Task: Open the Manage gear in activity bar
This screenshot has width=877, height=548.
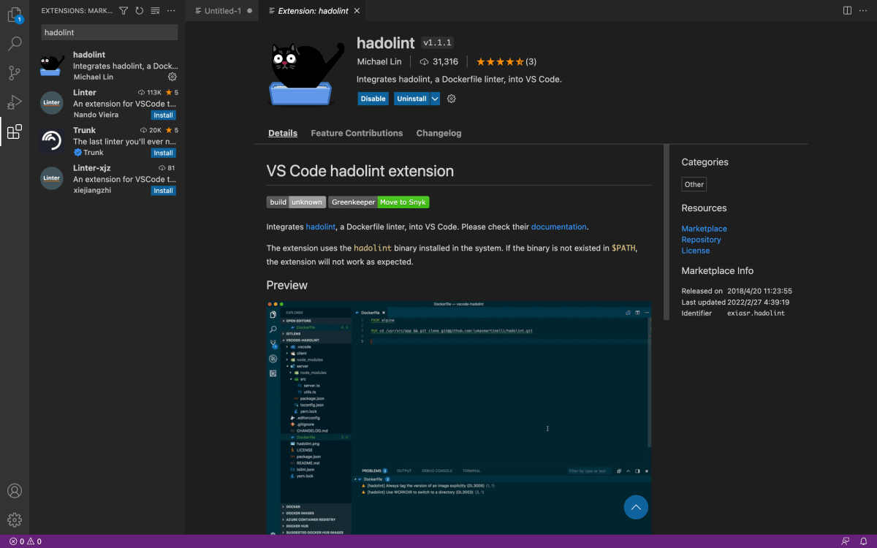Action: pyautogui.click(x=15, y=520)
